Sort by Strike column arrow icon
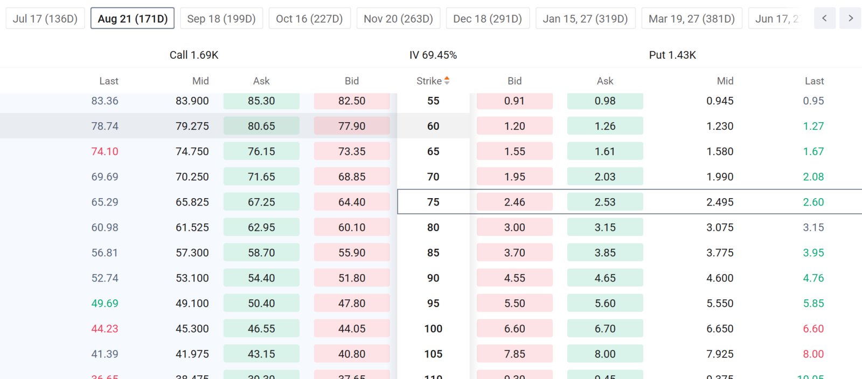 pyautogui.click(x=447, y=81)
